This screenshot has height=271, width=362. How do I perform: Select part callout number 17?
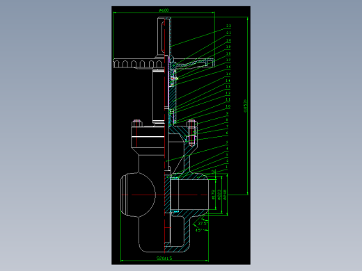point(228,60)
